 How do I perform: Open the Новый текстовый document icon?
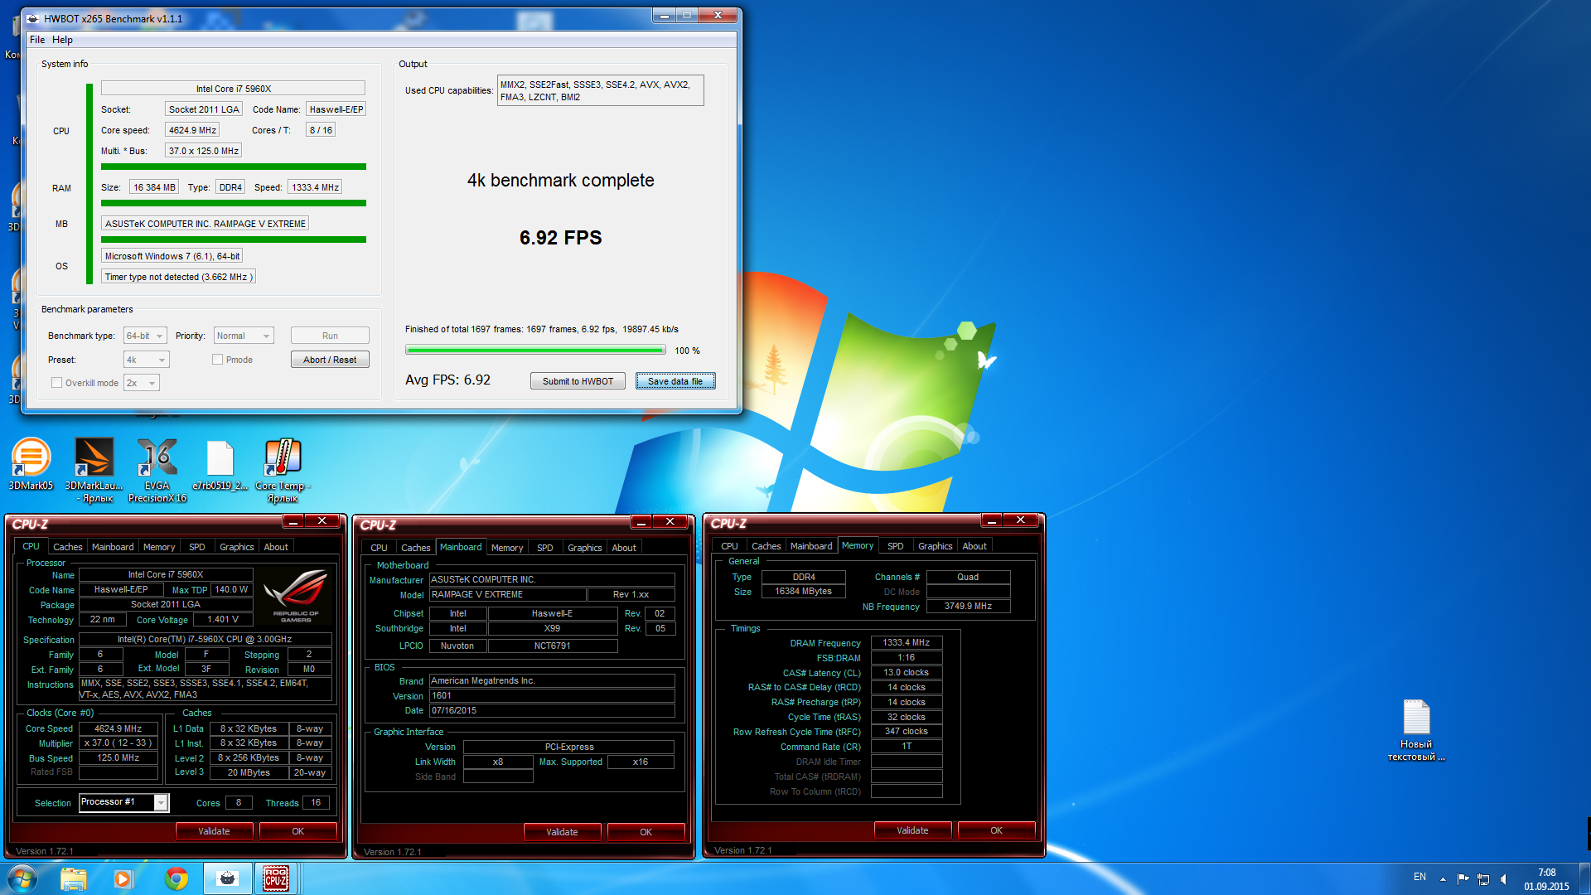tap(1416, 729)
